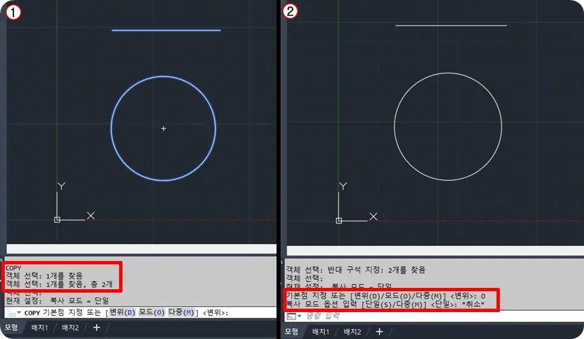Click '기본점 지정 또는 [변위(D)/모드(O)/다중(M)]' history line, right panel
584x339 pixels.
(386, 296)
